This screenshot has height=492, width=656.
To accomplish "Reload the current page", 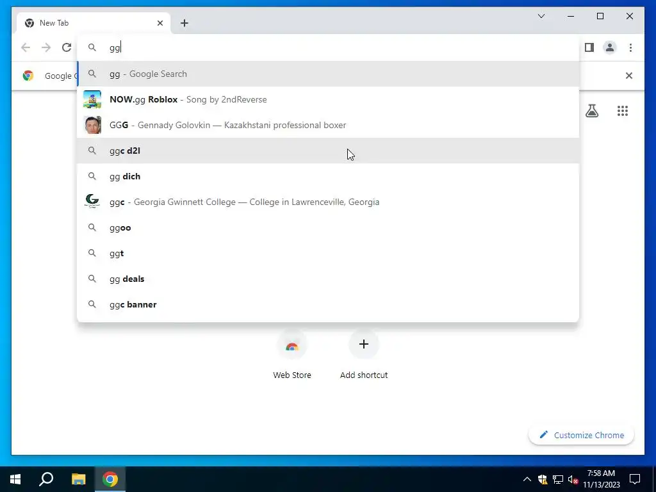I will click(67, 47).
